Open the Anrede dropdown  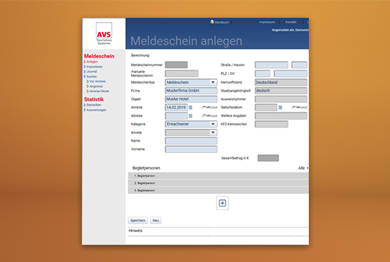pos(191,132)
